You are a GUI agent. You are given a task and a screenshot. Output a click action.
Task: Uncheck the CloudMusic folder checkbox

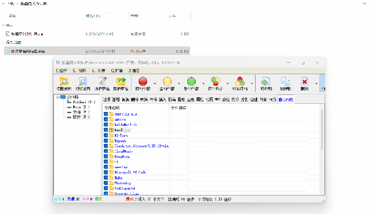(106, 151)
